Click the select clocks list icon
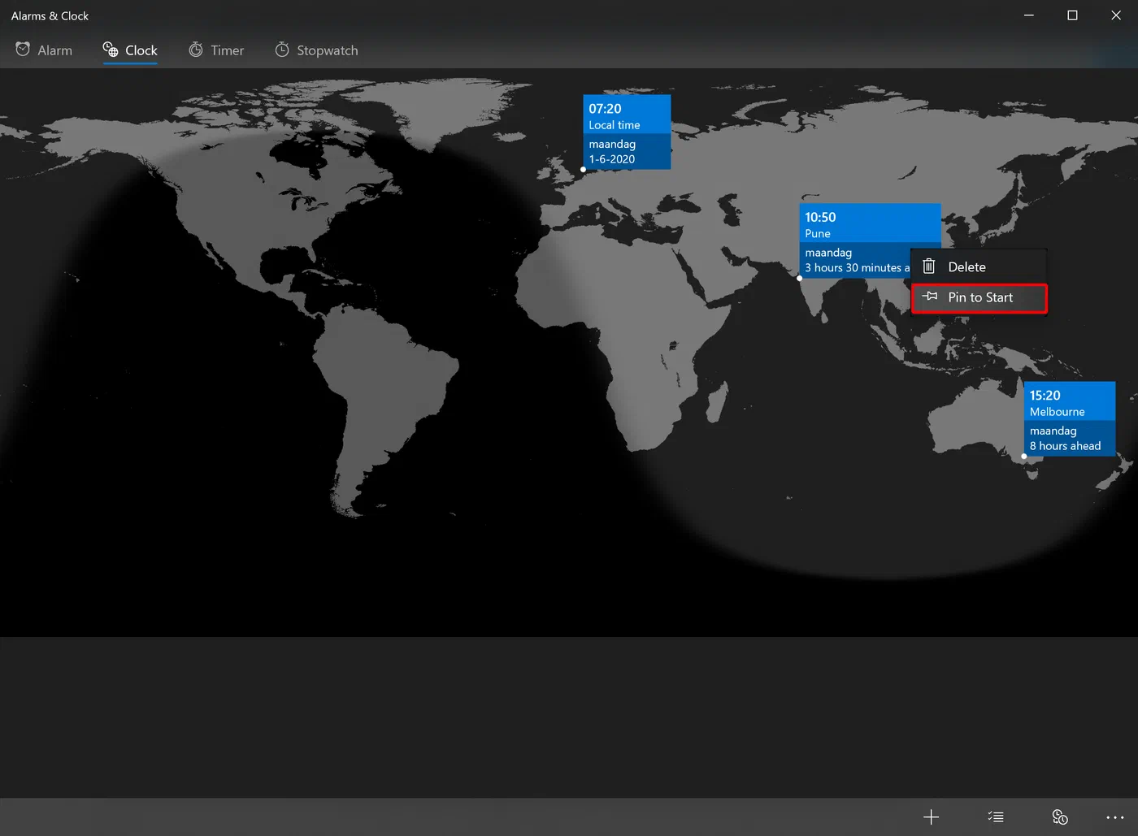 click(996, 817)
